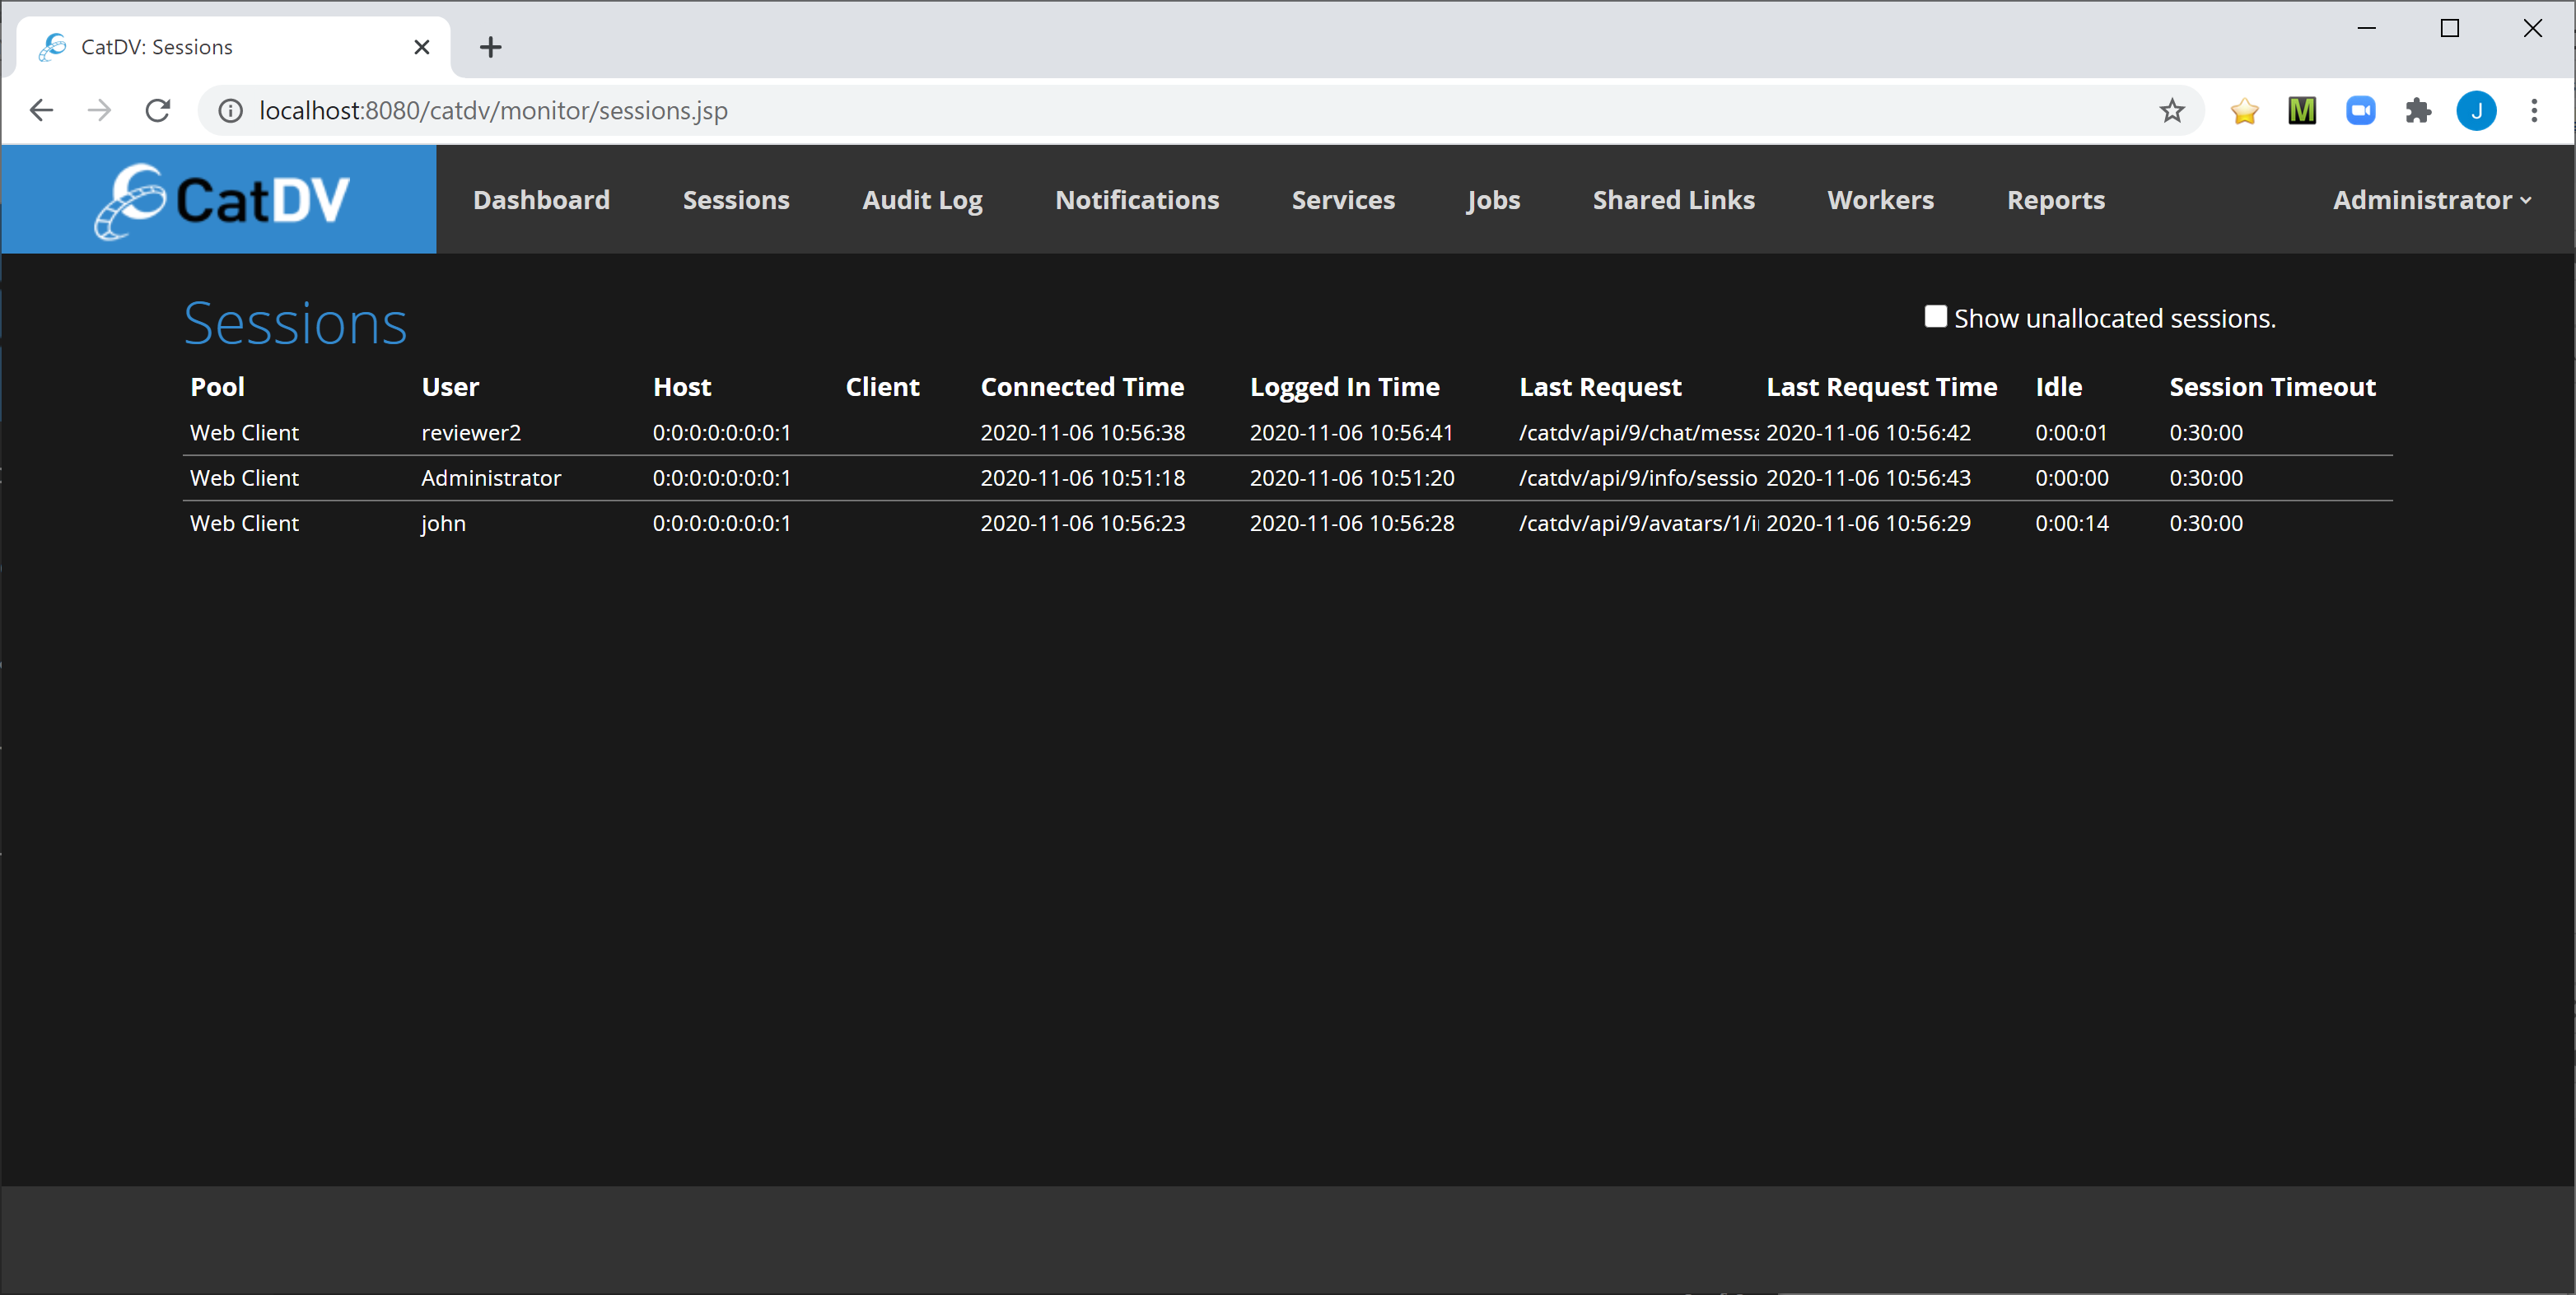Click the URL address bar field
Image resolution: width=2576 pixels, height=1295 pixels.
coord(1200,110)
